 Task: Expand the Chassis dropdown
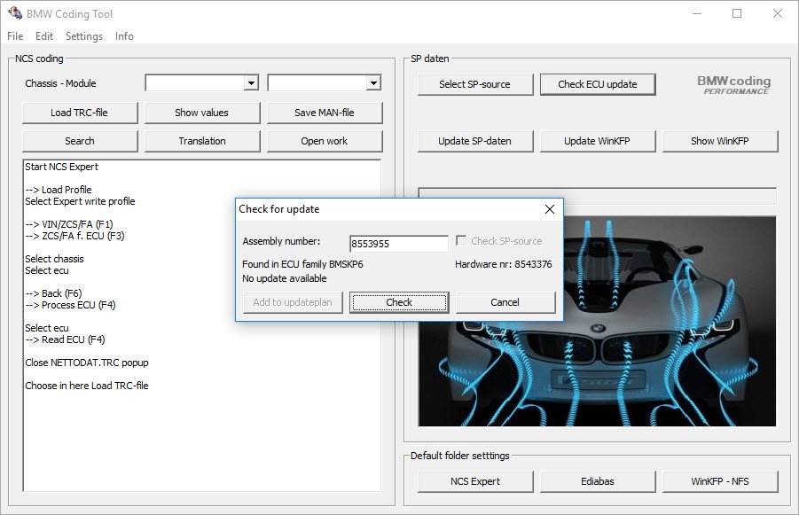(x=251, y=83)
